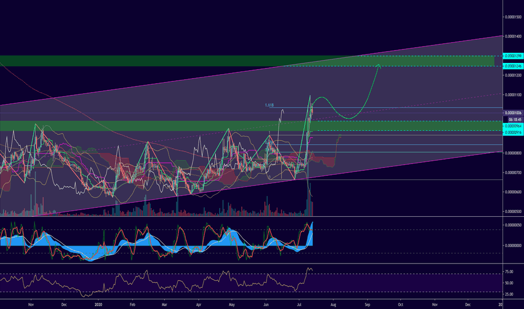
Task: Click the 50.00 RSI scale label
Action: click(509, 283)
